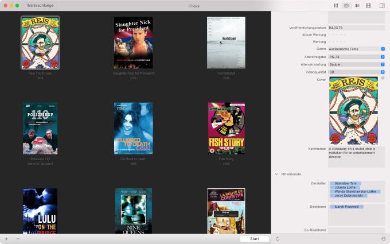Open the Altersfreigabe PG-13 dropdown
Image resolution: width=390 pixels, height=244 pixels.
356,57
